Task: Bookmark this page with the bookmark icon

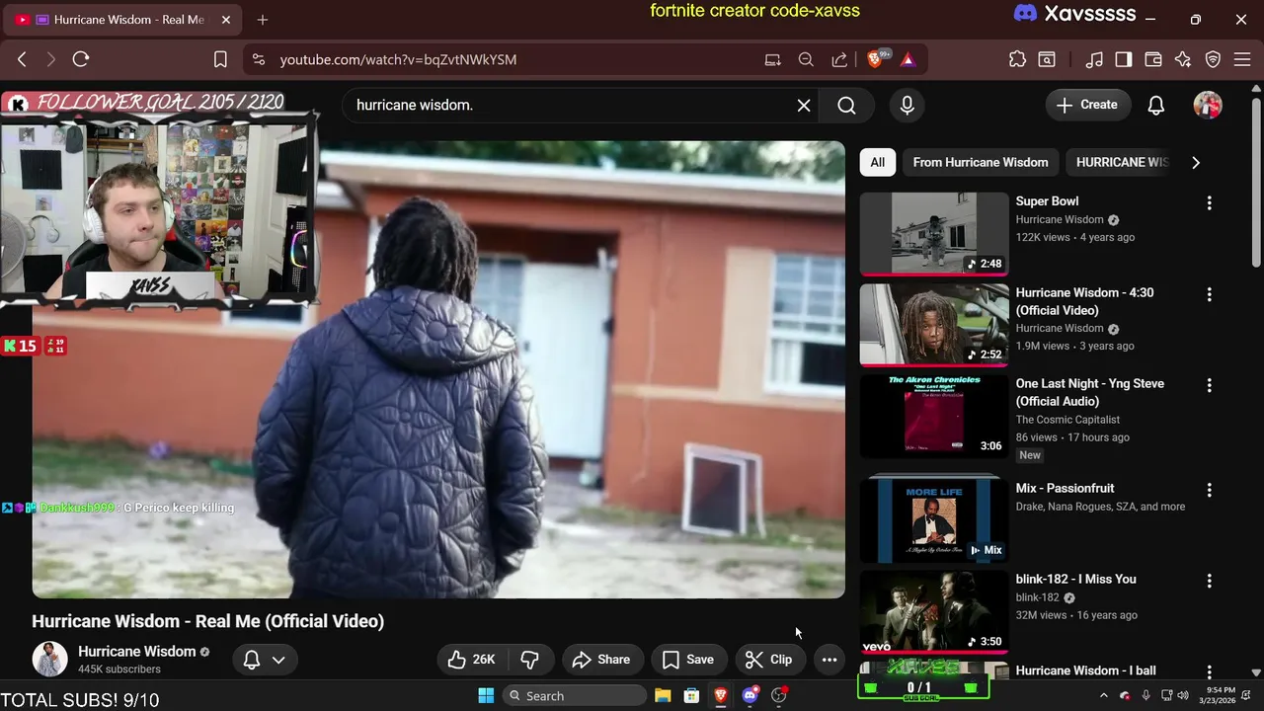Action: (x=220, y=59)
